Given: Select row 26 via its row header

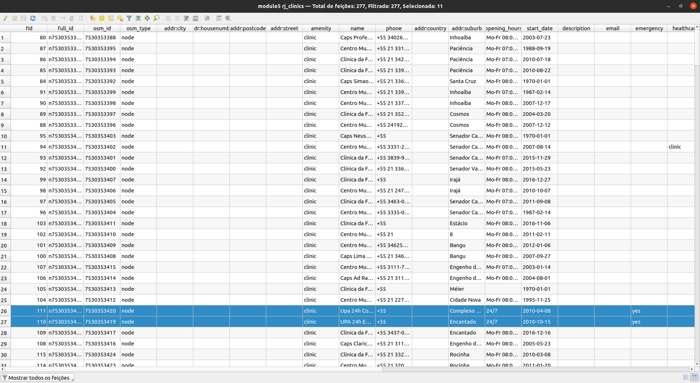Looking at the screenshot, I should tap(5, 311).
